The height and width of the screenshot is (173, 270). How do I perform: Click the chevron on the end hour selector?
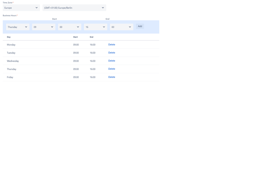pyautogui.click(x=104, y=27)
